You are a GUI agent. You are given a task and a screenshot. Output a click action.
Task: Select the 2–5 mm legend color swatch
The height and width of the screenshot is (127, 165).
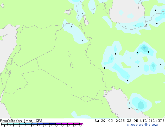pos(22,124)
